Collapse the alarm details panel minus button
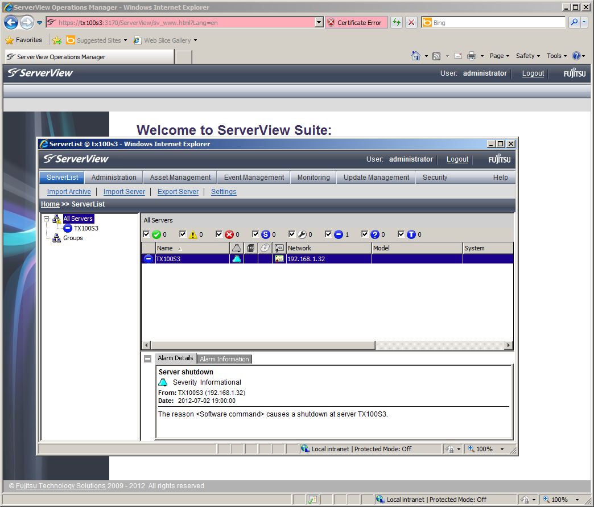The width and height of the screenshot is (594, 507). tap(148, 358)
